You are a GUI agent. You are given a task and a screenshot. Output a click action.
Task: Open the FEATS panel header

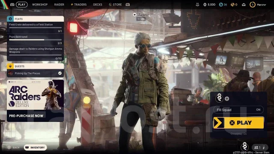click(x=35, y=19)
